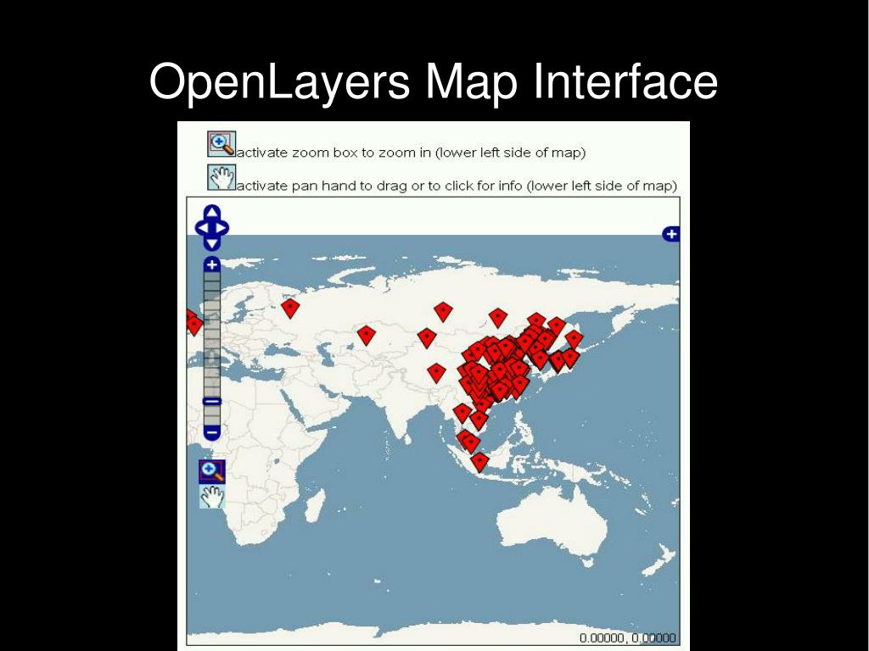
Task: Click the zoom box legend icon above the map
Action: 221,144
